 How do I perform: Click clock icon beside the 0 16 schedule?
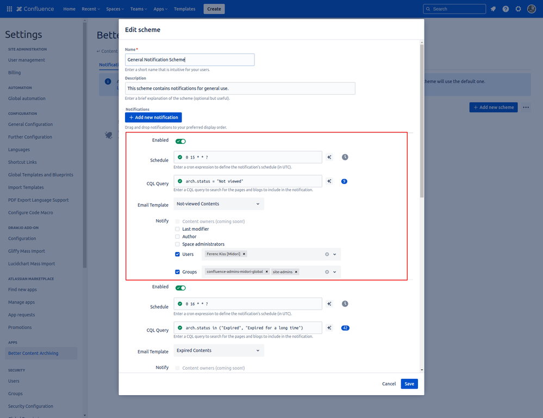point(345,304)
